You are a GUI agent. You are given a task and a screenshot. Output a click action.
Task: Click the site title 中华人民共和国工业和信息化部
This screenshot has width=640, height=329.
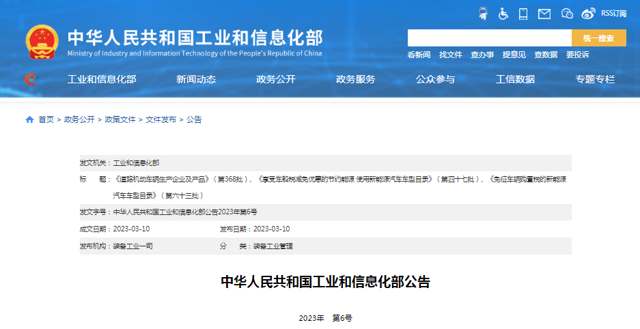195,38
